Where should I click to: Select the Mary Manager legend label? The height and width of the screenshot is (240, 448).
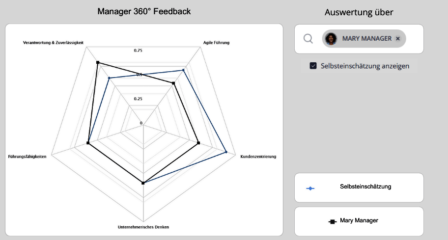(359, 221)
